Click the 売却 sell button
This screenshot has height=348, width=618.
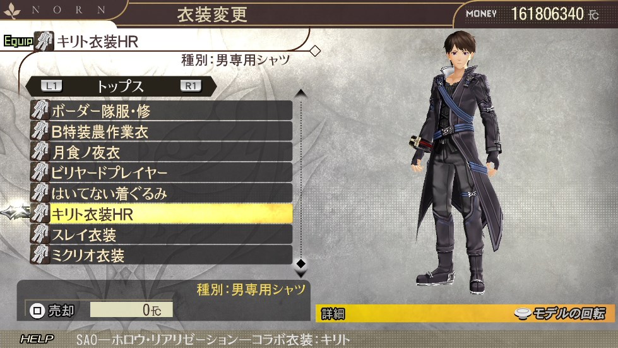click(52, 311)
